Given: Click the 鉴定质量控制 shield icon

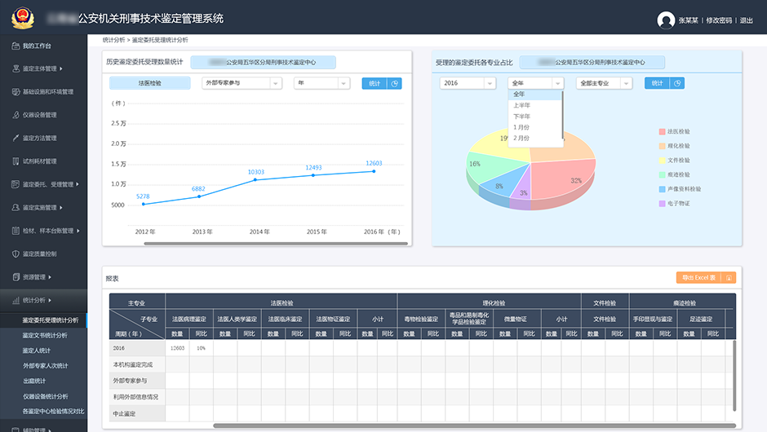Looking at the screenshot, I should (16, 254).
